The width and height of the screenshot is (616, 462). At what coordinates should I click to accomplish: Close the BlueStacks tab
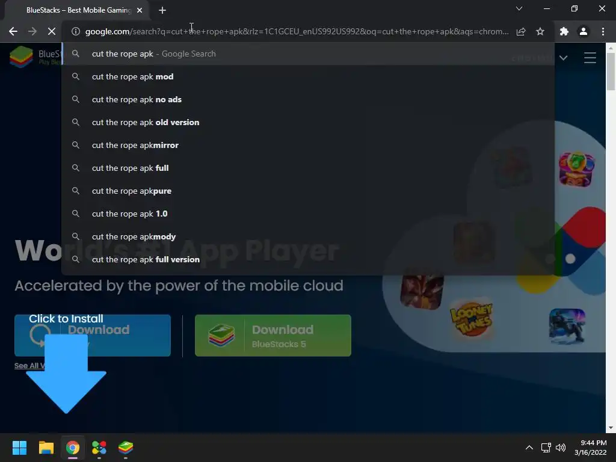click(140, 10)
